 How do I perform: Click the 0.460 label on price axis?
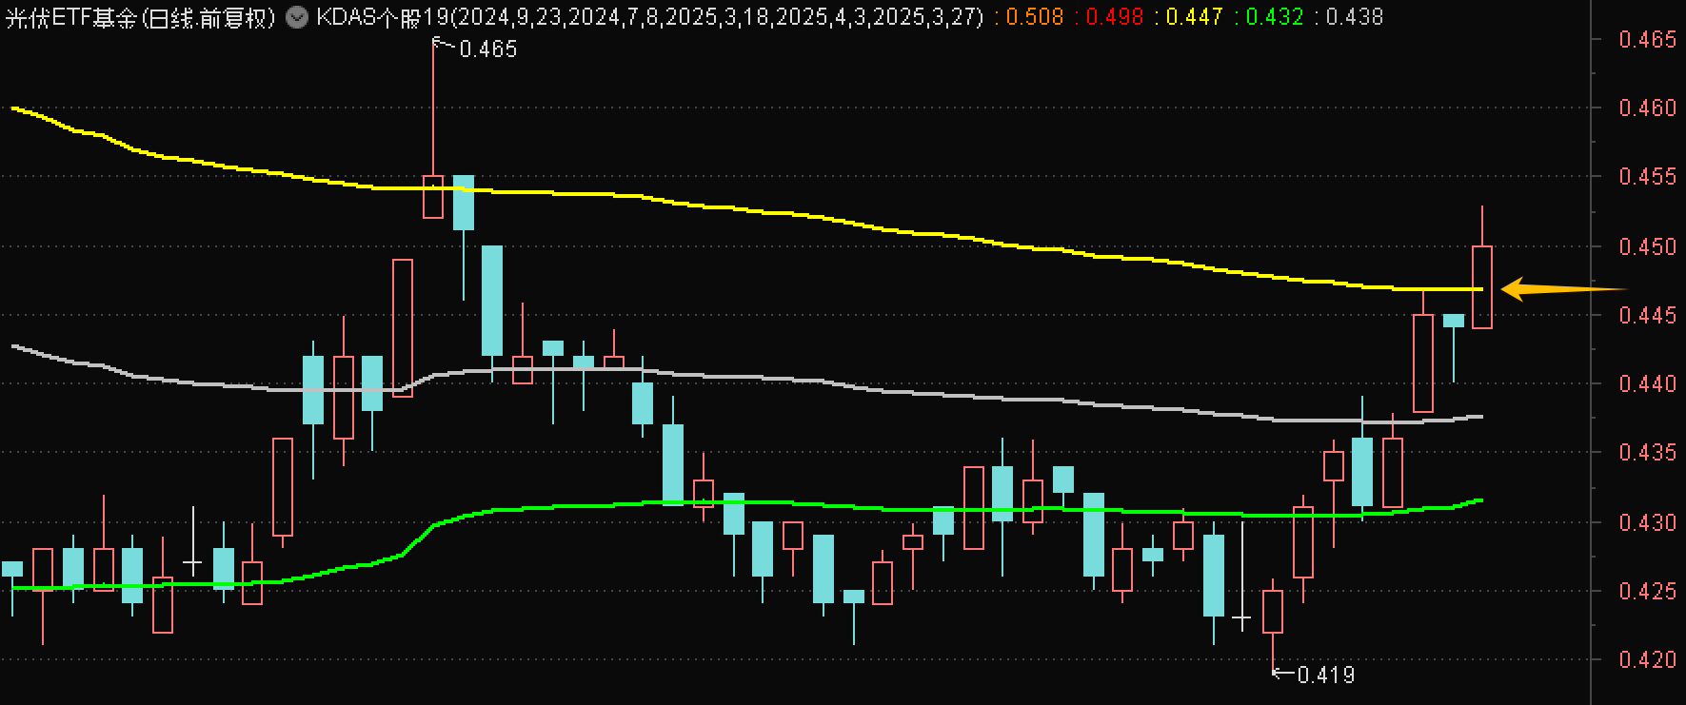pyautogui.click(x=1648, y=108)
